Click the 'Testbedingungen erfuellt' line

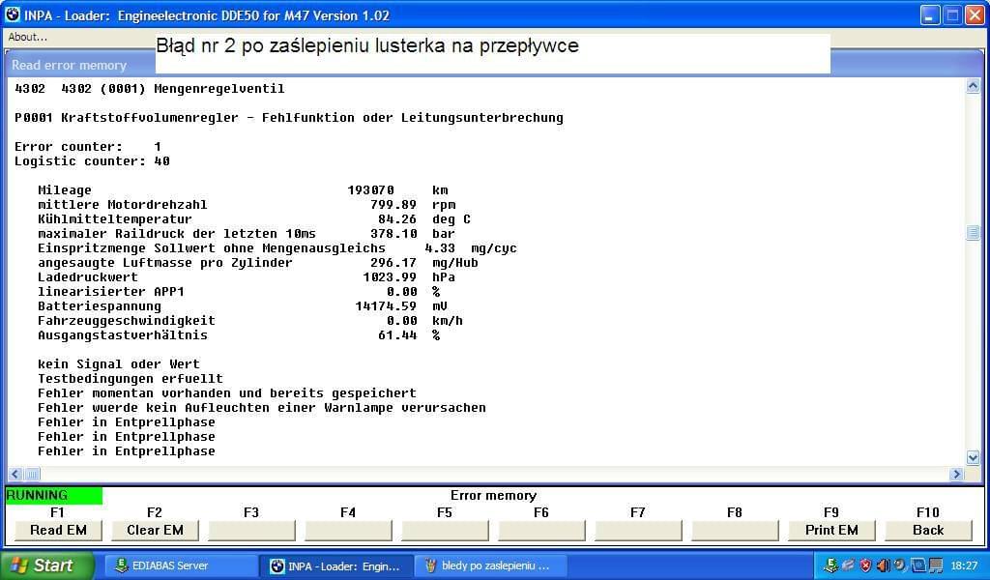point(131,379)
